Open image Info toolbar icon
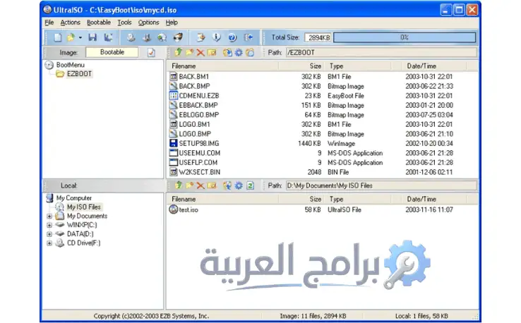Viewport: 521px width, 323px height. click(x=216, y=37)
